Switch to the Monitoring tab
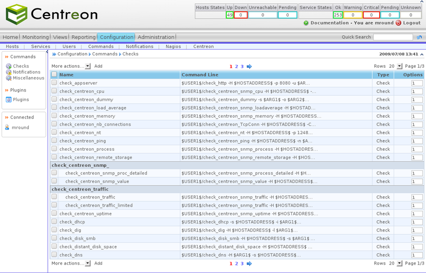This screenshot has height=273, width=426. [x=36, y=37]
